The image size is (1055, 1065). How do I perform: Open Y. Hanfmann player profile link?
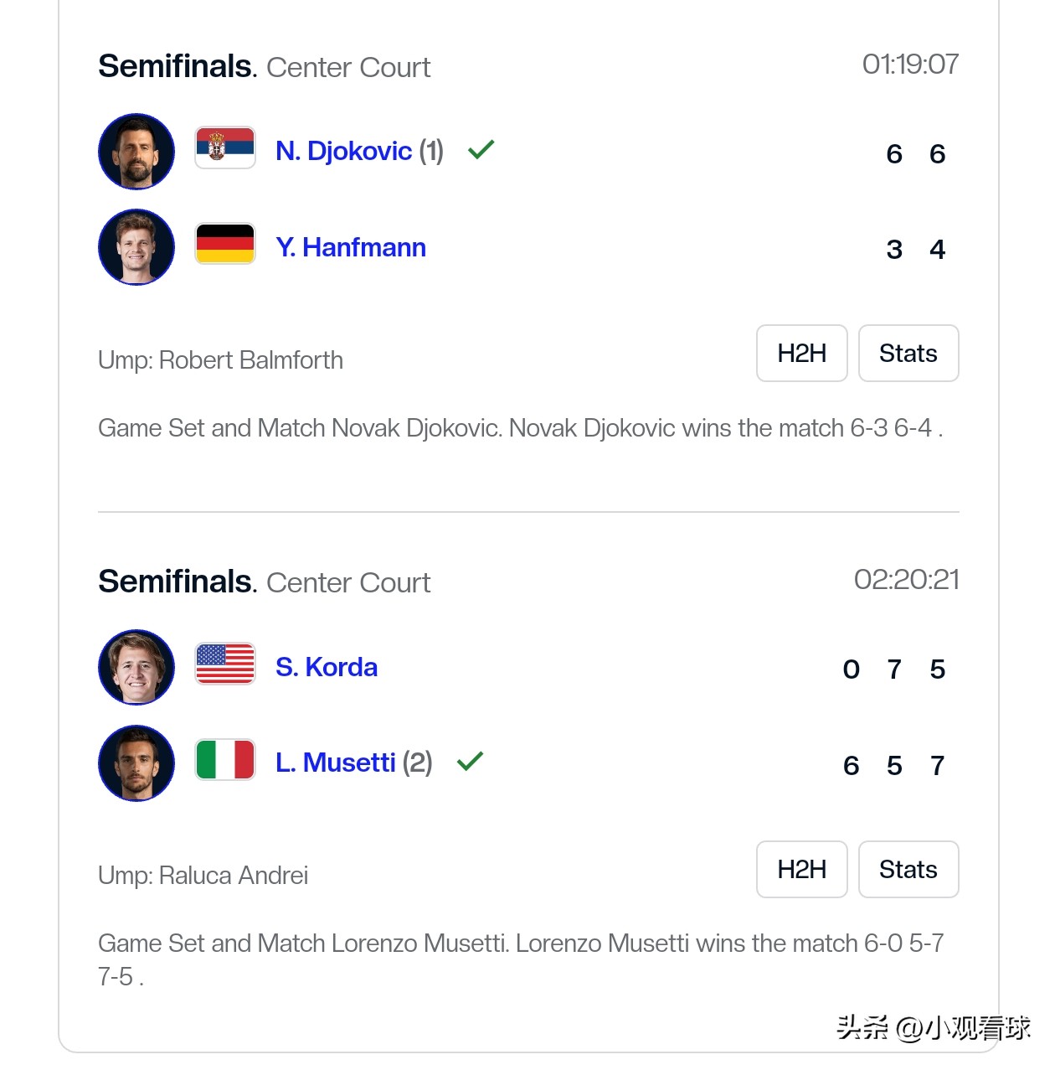(351, 247)
